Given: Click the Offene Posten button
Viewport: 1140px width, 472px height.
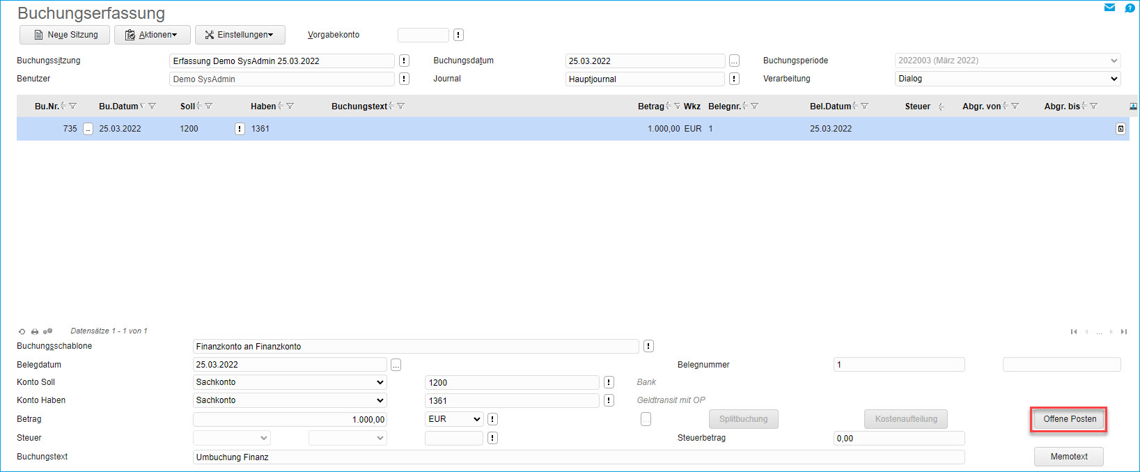Looking at the screenshot, I should (1069, 419).
